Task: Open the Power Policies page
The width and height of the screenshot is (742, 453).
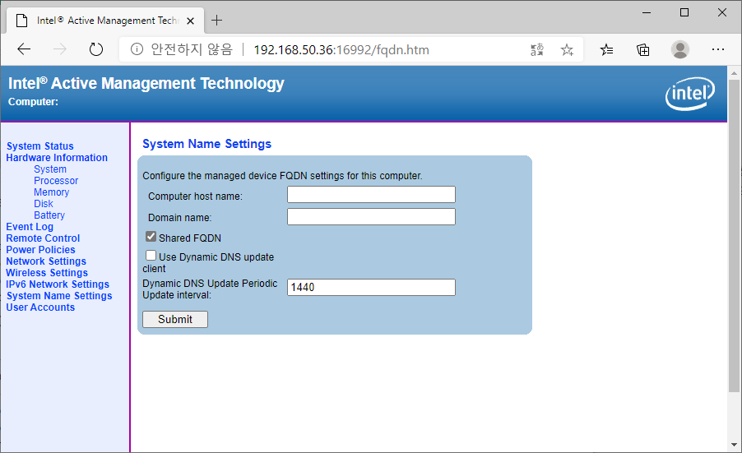Action: pos(40,250)
